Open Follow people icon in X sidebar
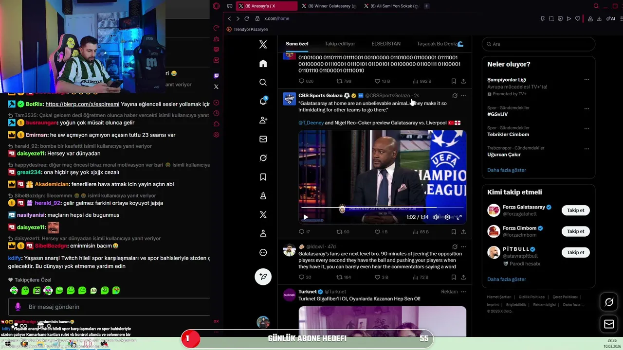The width and height of the screenshot is (623, 350). point(263,120)
